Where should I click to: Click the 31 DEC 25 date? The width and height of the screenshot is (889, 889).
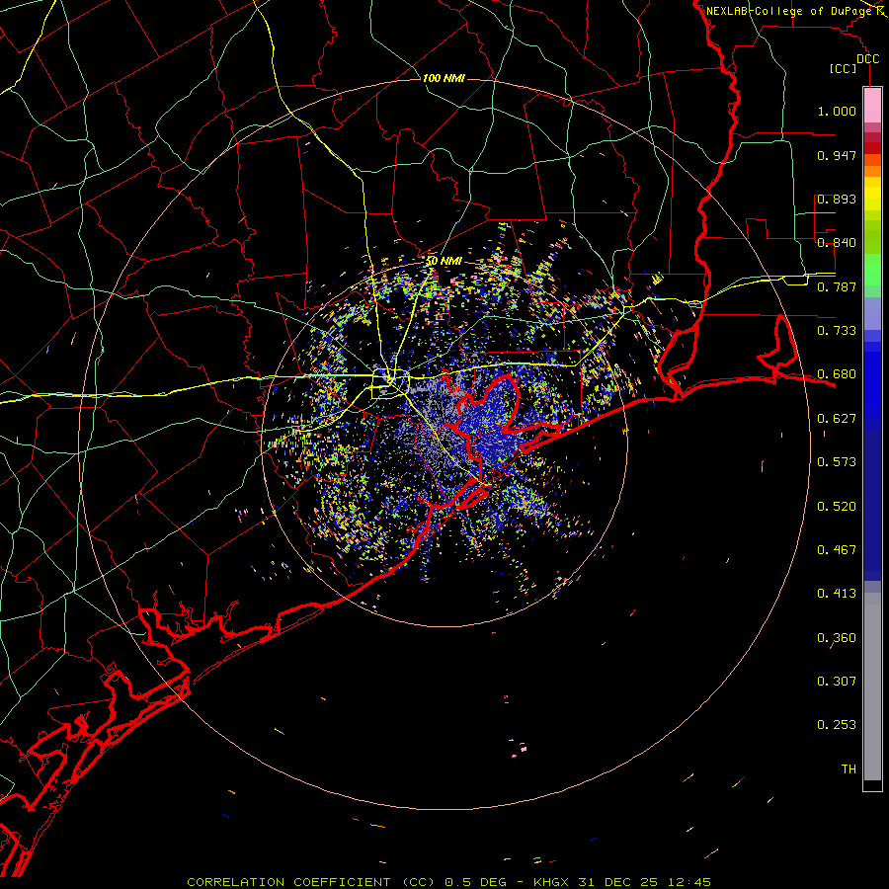(x=621, y=882)
